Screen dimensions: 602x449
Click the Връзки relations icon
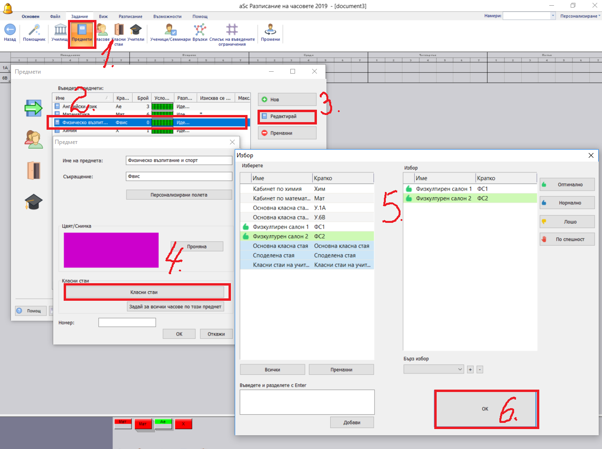pyautogui.click(x=201, y=30)
